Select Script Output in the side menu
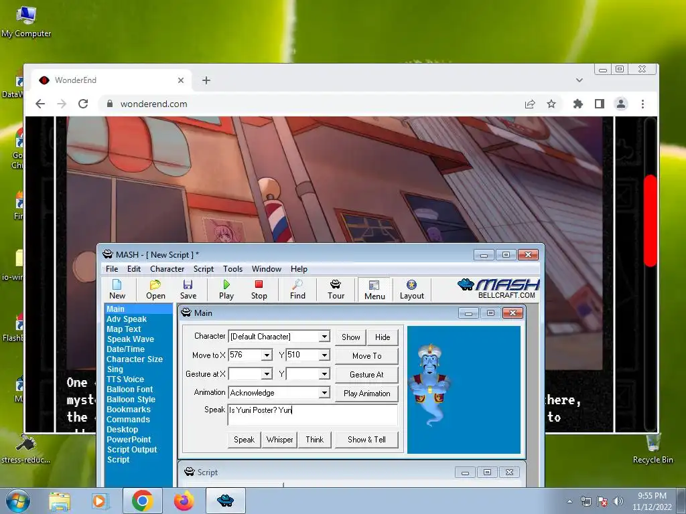The image size is (686, 514). pos(132,450)
